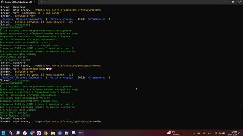The height and width of the screenshot is (136, 243).
Task: Open the vk.me/join link ending PmY46G
Action: point(68,66)
